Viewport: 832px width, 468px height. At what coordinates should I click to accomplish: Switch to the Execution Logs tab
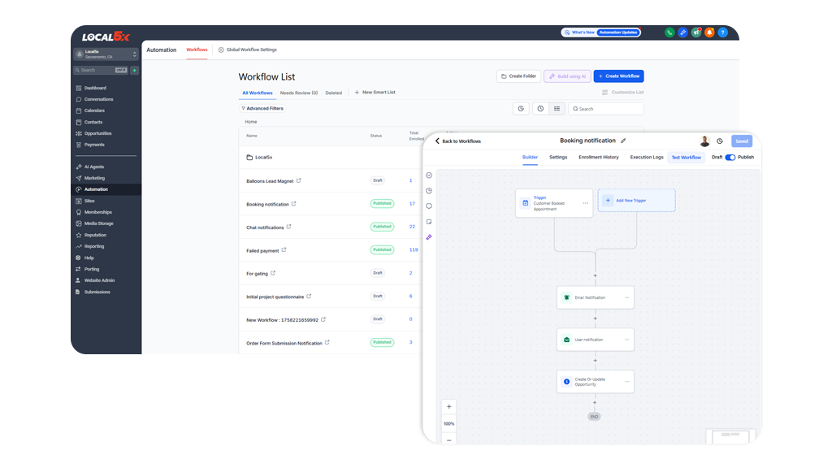point(647,158)
